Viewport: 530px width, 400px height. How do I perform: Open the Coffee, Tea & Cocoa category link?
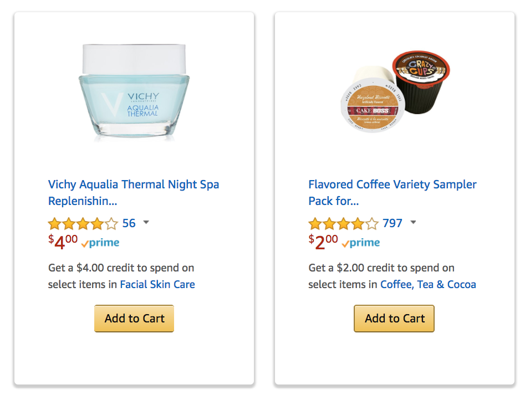428,284
